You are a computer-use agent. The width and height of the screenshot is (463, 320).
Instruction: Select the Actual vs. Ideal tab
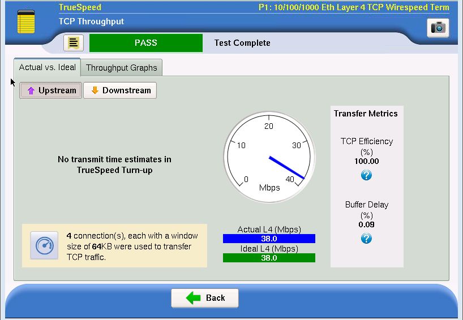(47, 67)
